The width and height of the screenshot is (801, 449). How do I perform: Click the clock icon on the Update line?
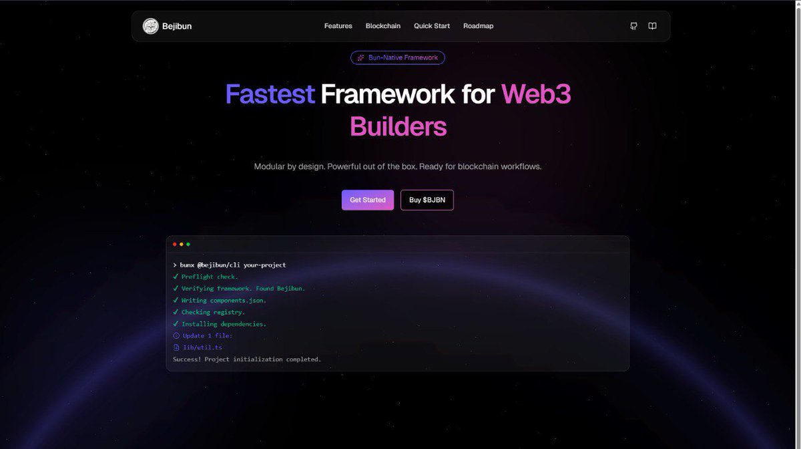pyautogui.click(x=176, y=335)
